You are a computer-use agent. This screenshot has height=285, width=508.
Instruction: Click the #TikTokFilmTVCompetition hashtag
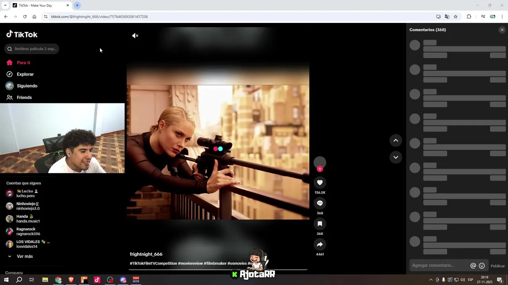coord(153,263)
